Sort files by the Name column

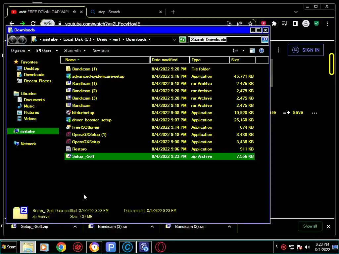click(x=105, y=60)
